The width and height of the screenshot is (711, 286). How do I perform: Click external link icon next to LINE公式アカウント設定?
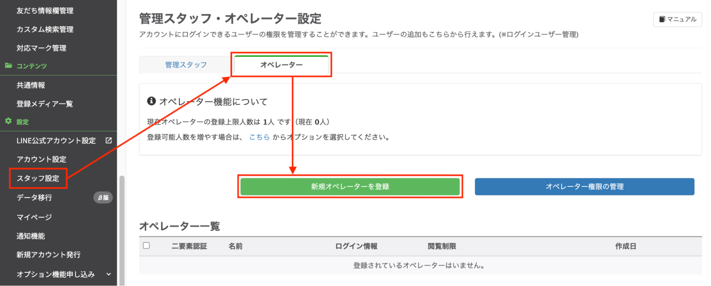tap(108, 141)
